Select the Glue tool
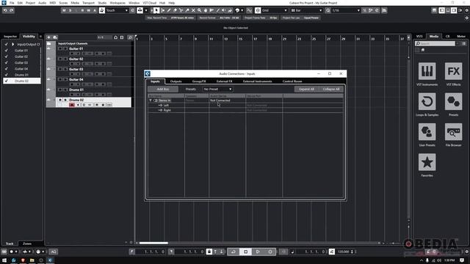 187,10
